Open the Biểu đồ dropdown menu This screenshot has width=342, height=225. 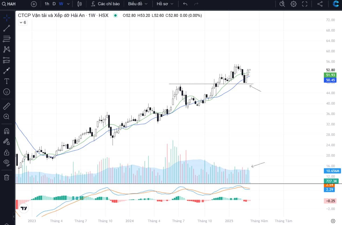[x=138, y=4]
